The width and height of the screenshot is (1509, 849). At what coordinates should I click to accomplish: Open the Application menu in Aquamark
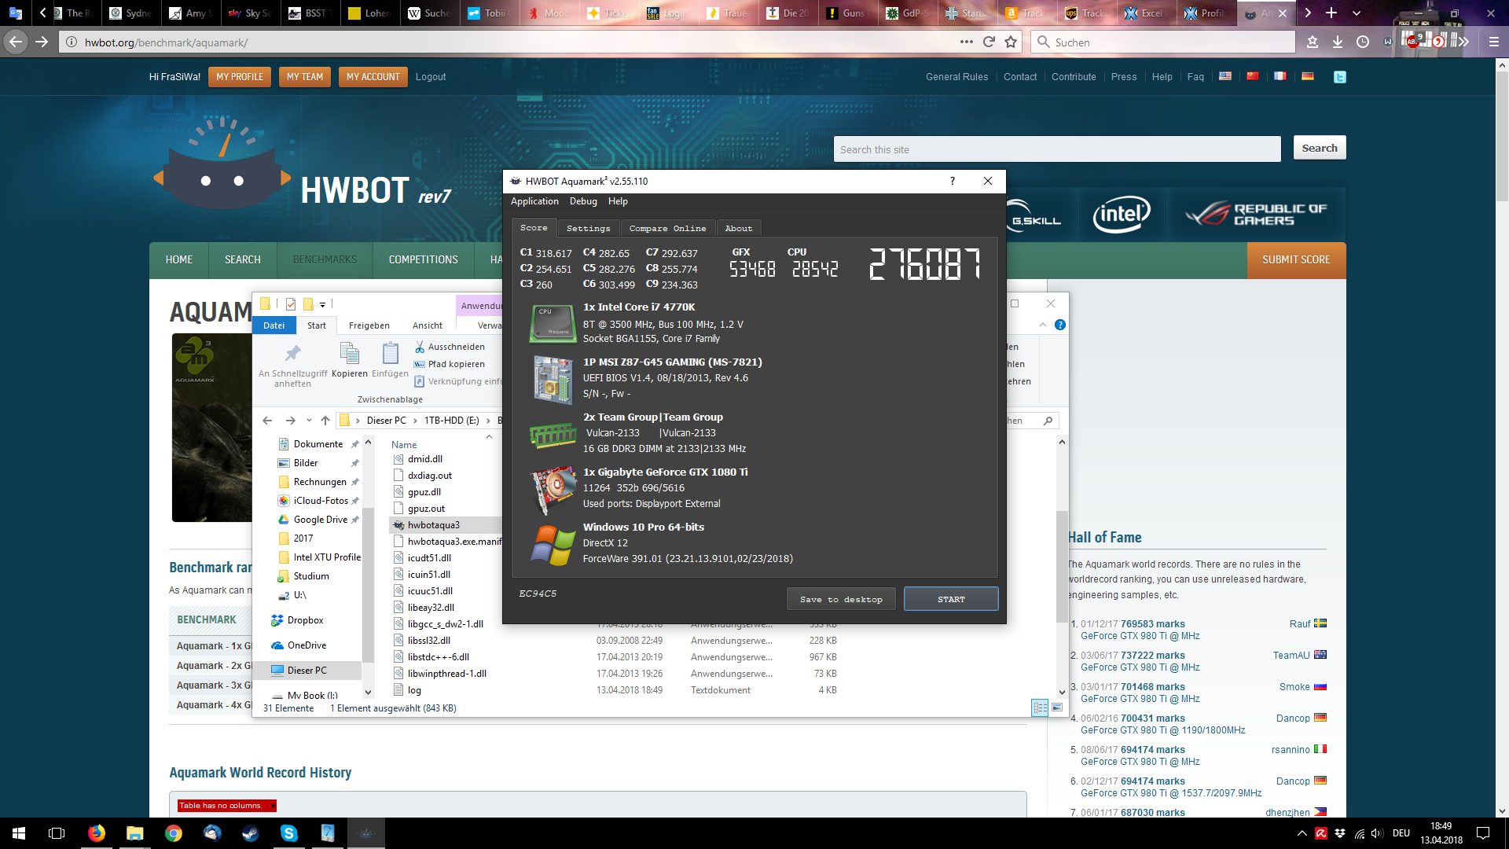point(534,201)
